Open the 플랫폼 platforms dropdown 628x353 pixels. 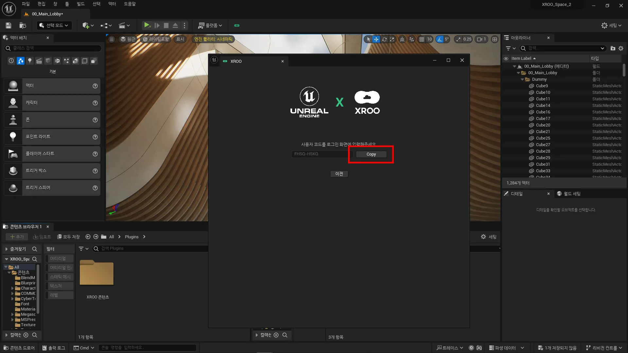[x=210, y=25]
